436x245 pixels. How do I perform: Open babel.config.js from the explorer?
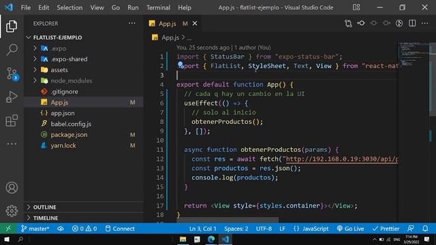pyautogui.click(x=83, y=124)
